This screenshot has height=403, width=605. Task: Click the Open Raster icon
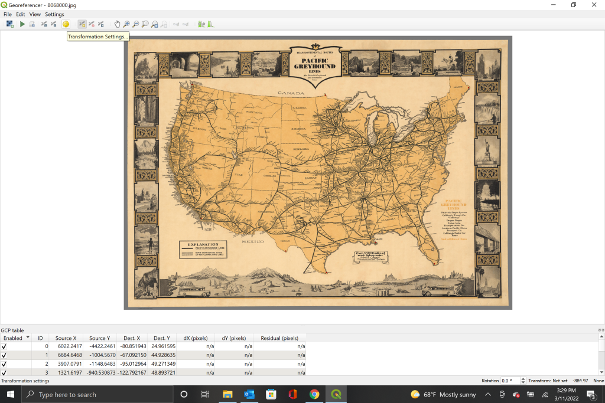click(9, 24)
